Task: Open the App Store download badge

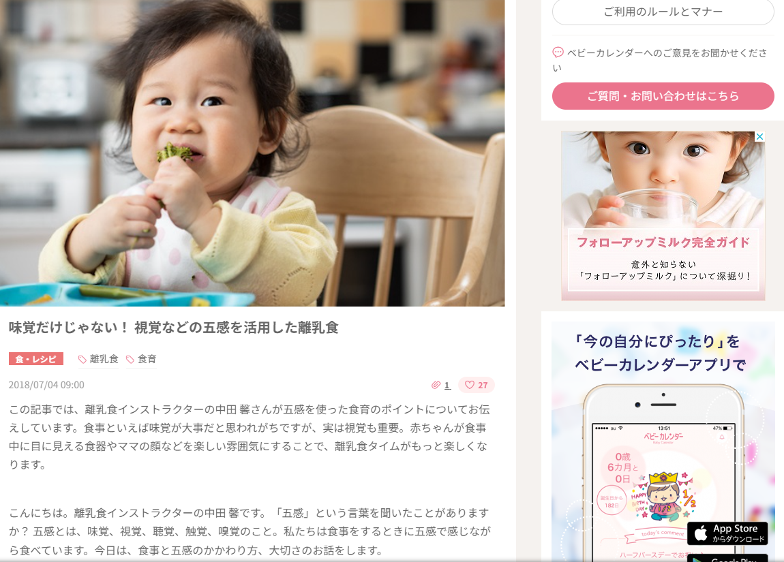Action: click(727, 533)
